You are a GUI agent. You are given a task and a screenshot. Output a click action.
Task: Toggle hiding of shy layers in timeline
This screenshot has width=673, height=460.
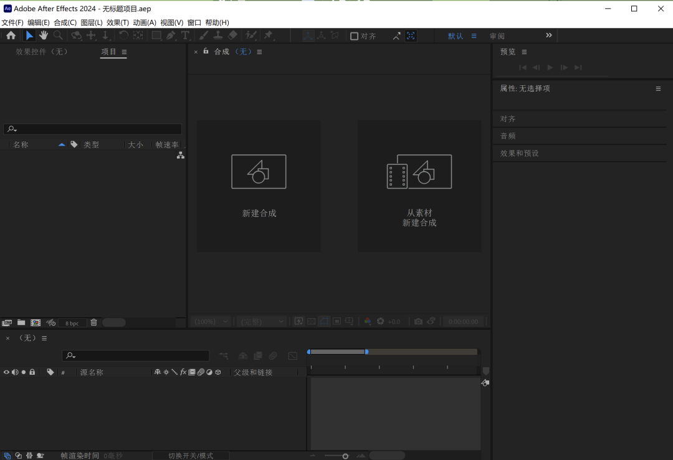click(243, 356)
